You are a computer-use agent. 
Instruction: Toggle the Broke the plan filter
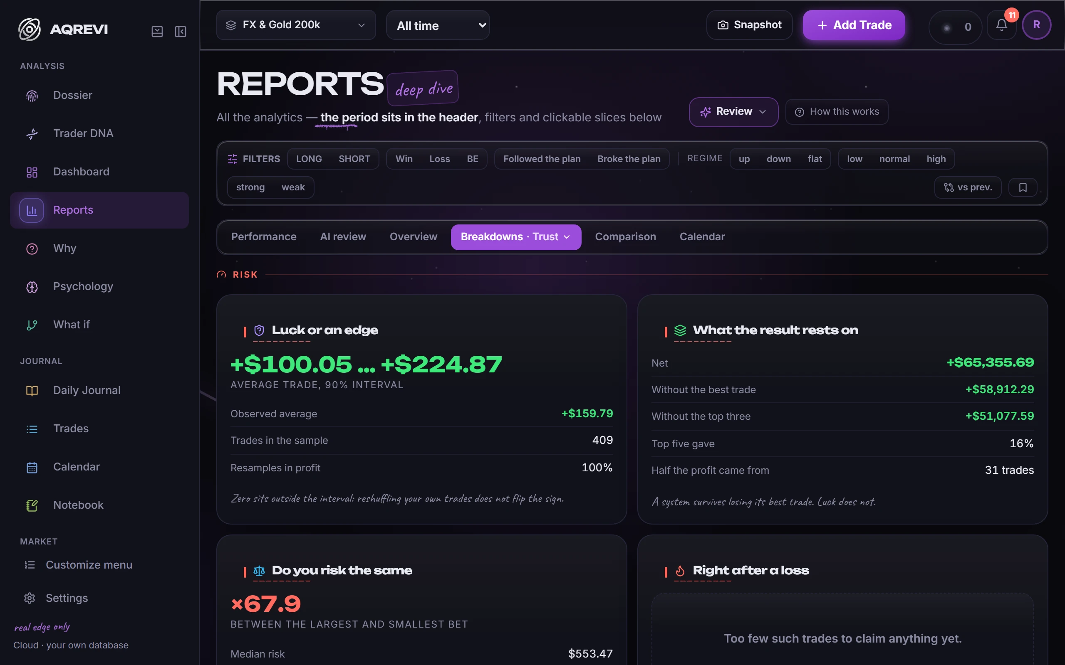pos(629,159)
